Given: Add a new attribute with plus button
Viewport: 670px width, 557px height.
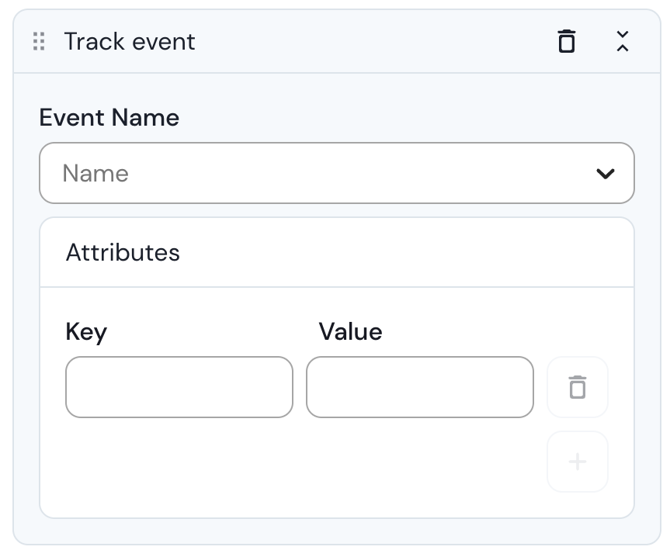Looking at the screenshot, I should pos(578,462).
